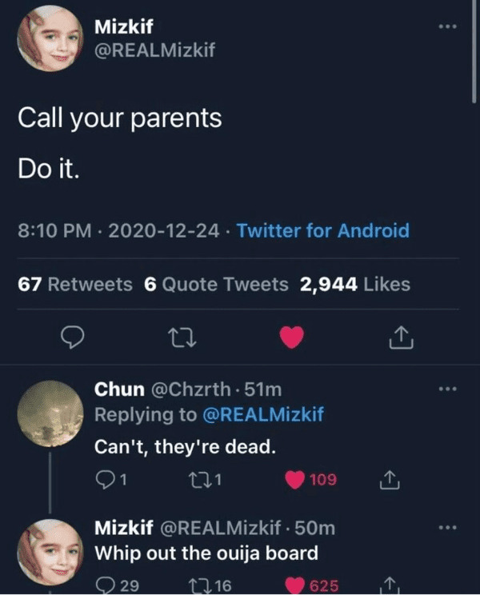Open more options for main tweet

pos(447,26)
